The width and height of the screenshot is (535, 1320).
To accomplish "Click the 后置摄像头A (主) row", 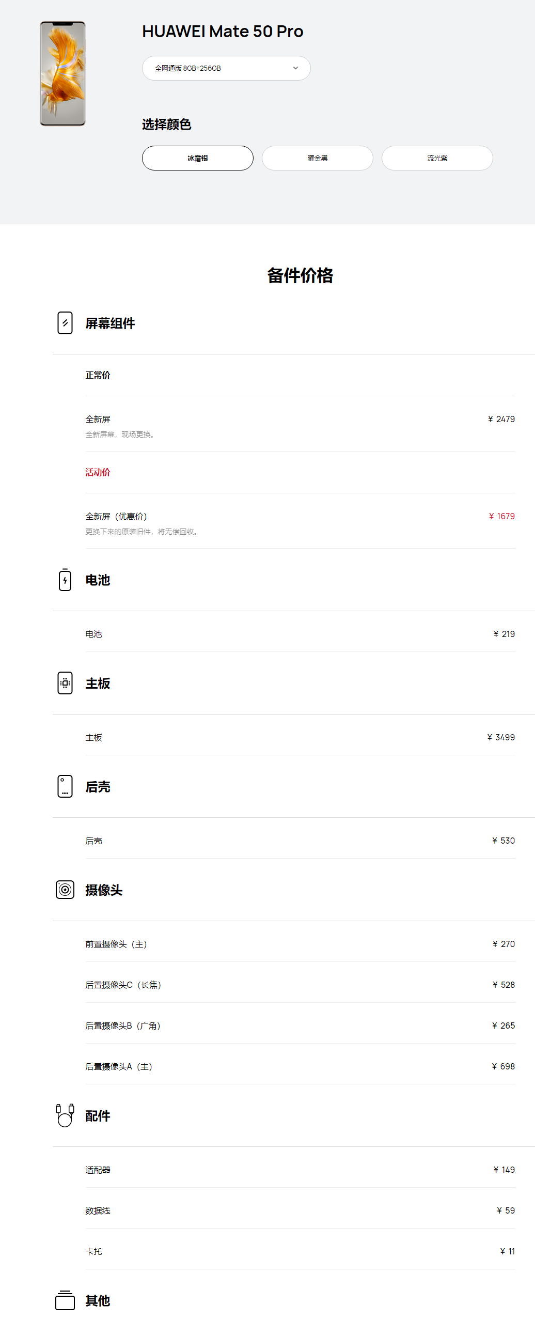I will click(119, 1066).
